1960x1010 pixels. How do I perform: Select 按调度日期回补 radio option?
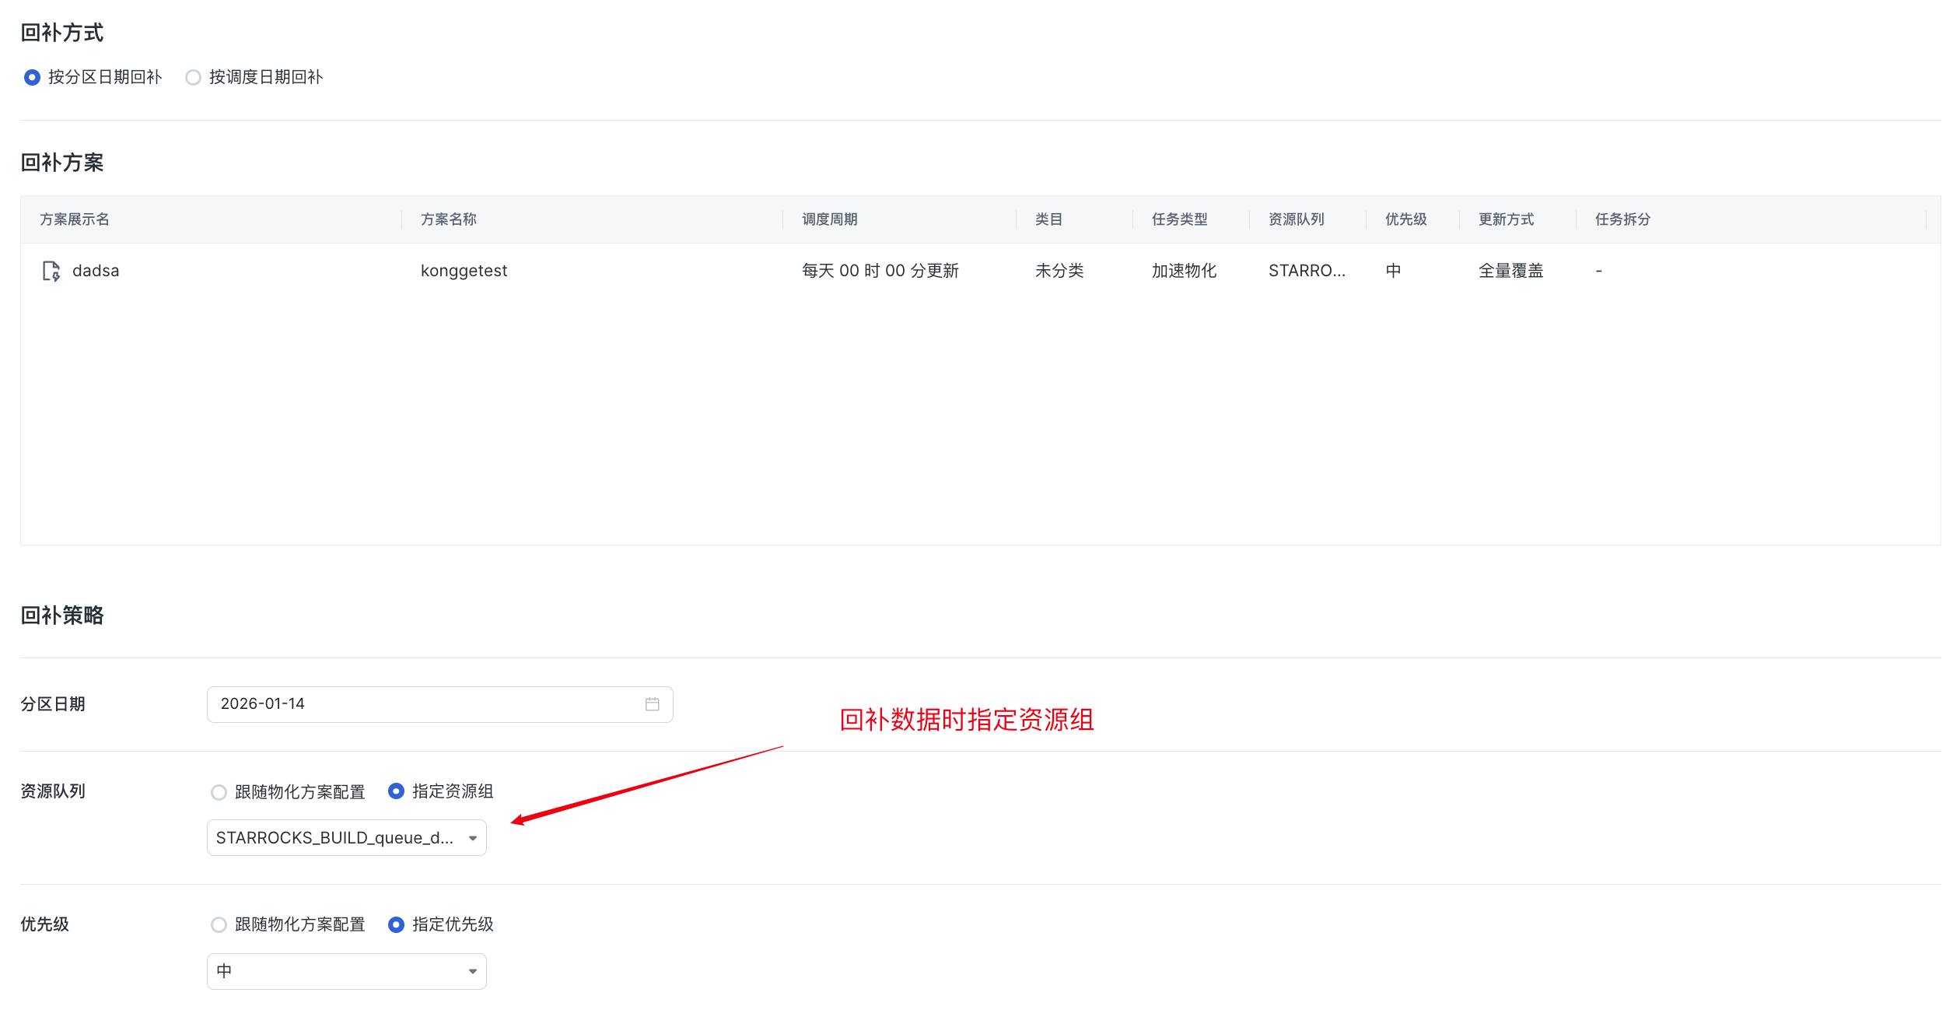tap(193, 77)
